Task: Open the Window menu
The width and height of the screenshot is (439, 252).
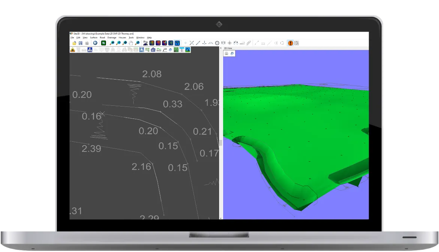Action: [x=140, y=37]
